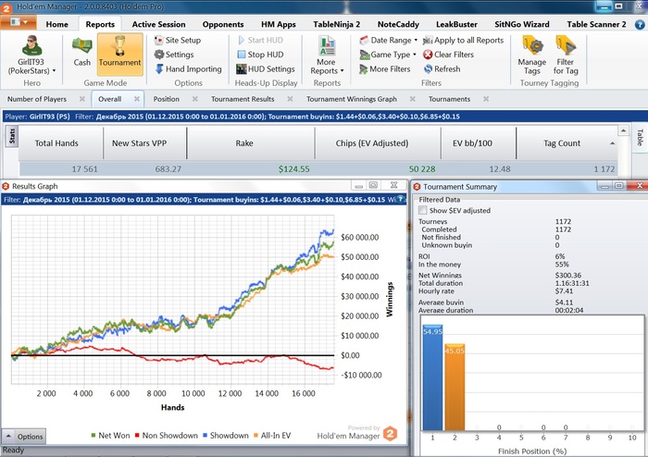Expand the Date Range dropdown arrow
Image resolution: width=648 pixels, height=457 pixels.
pos(416,40)
